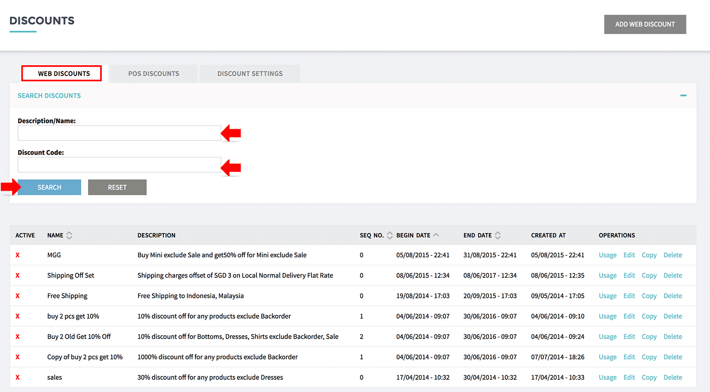Toggle active X for MGG discount

coord(18,255)
